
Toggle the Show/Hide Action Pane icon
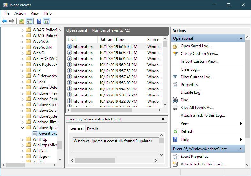pyautogui.click(x=47, y=21)
